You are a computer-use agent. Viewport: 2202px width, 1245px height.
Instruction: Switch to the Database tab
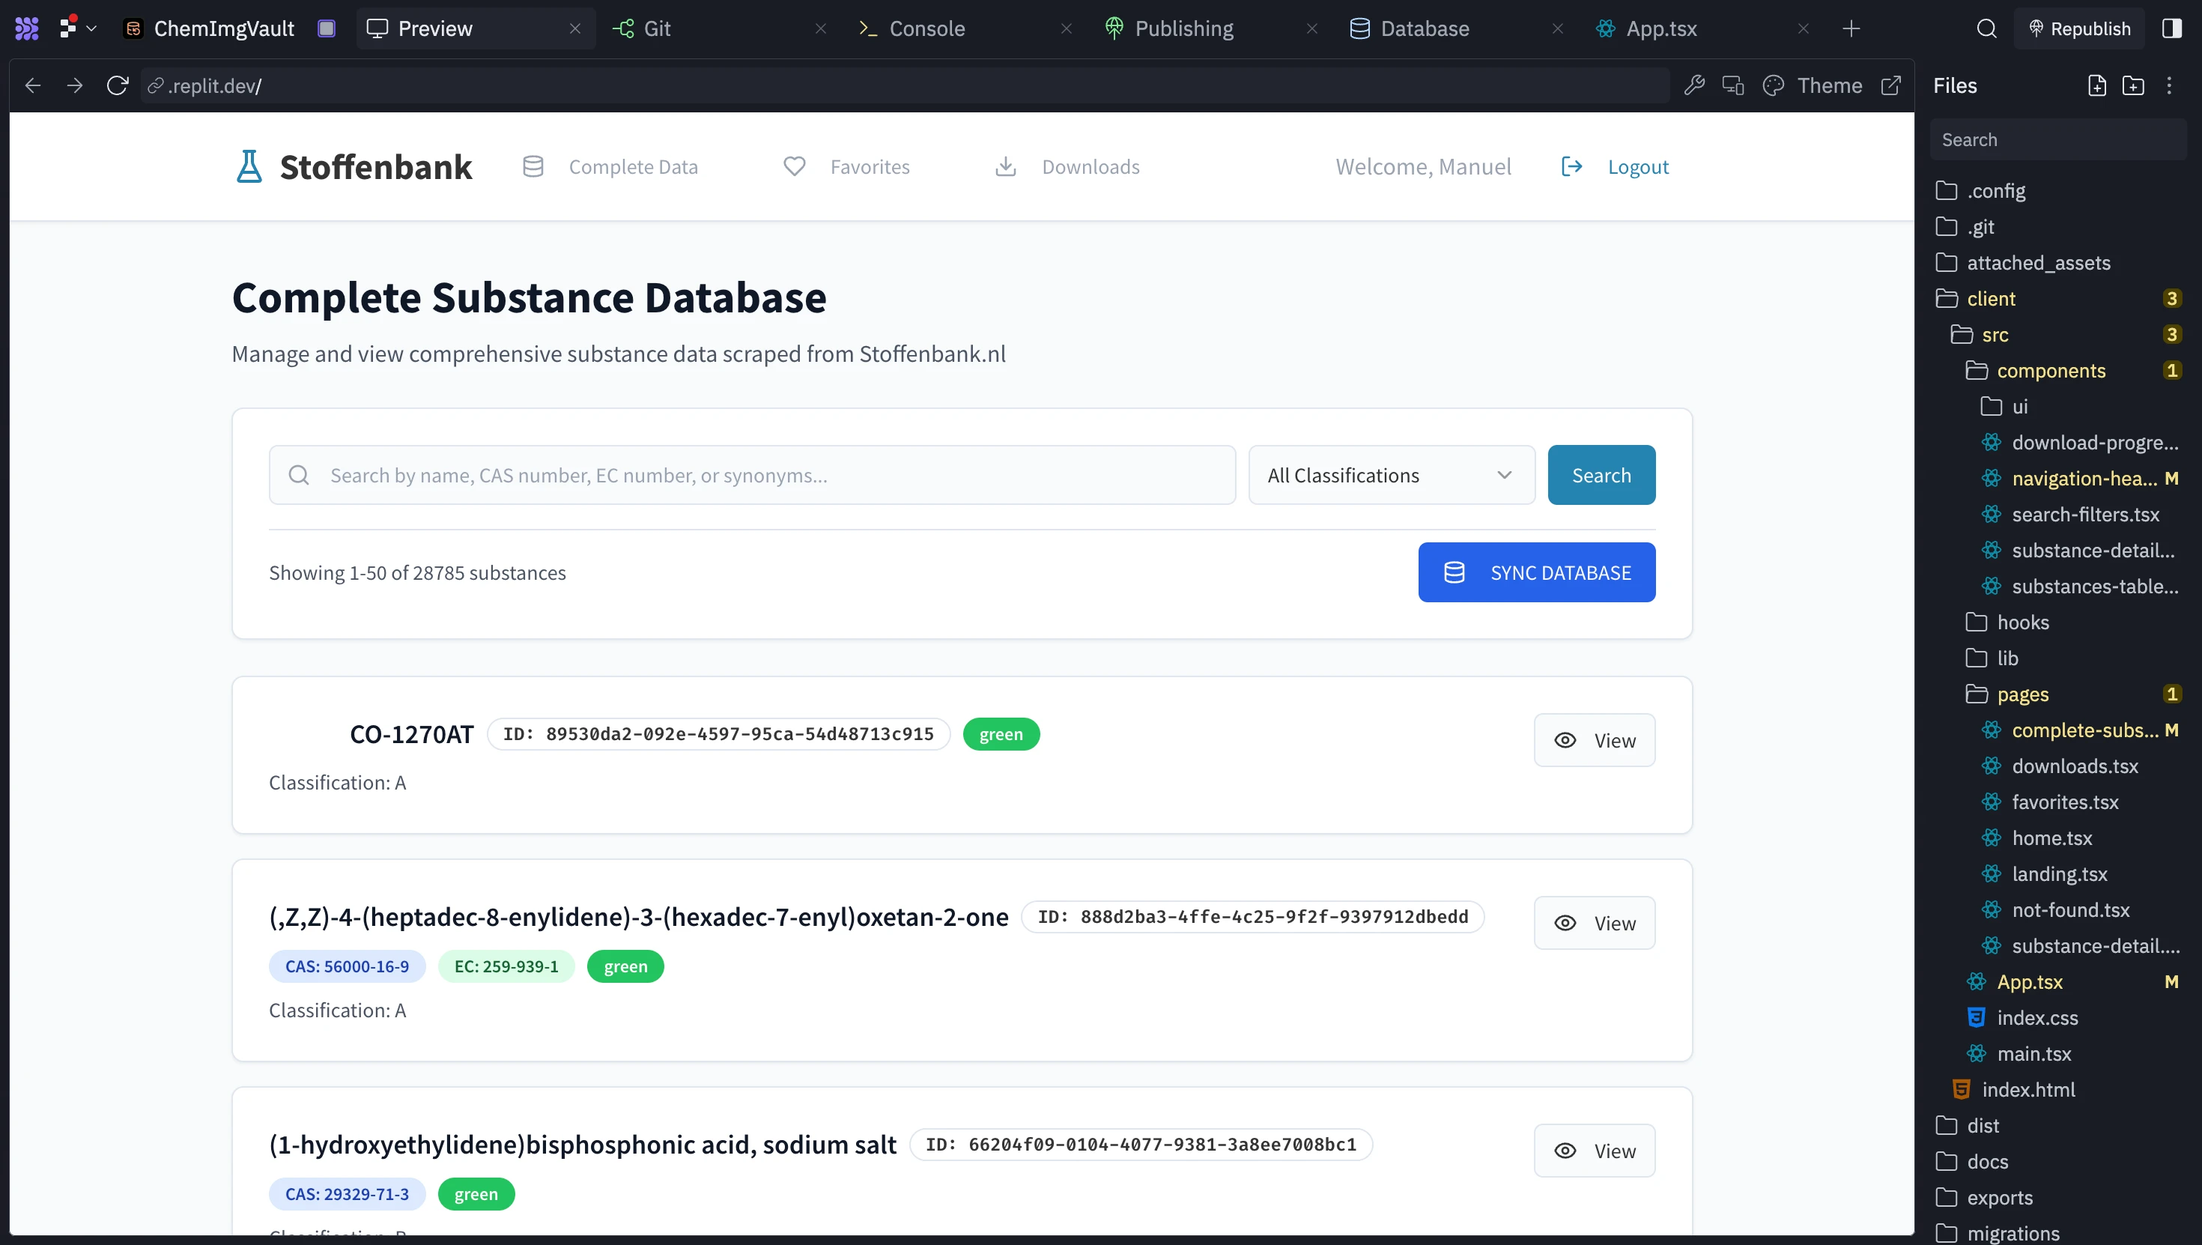tap(1423, 28)
